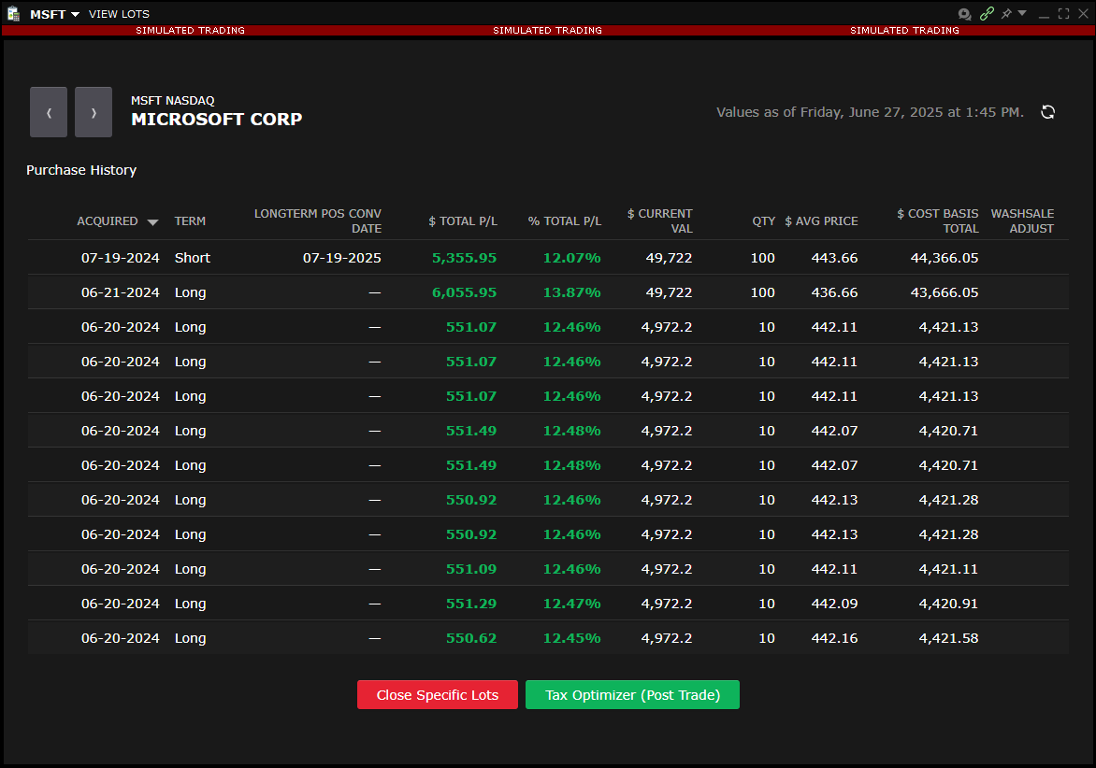Refresh the lot values with circular arrows icon
Screen dimensions: 1096x768
click(1047, 112)
